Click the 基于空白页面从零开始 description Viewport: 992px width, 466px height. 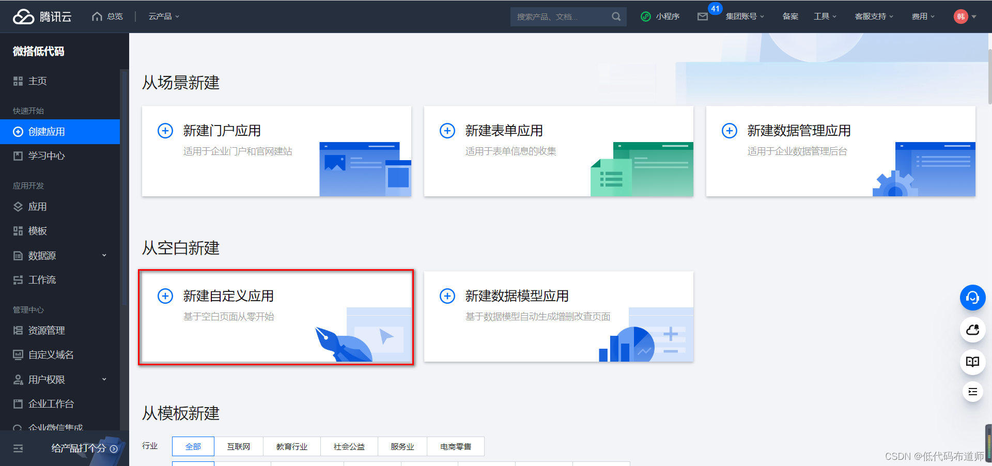point(228,317)
